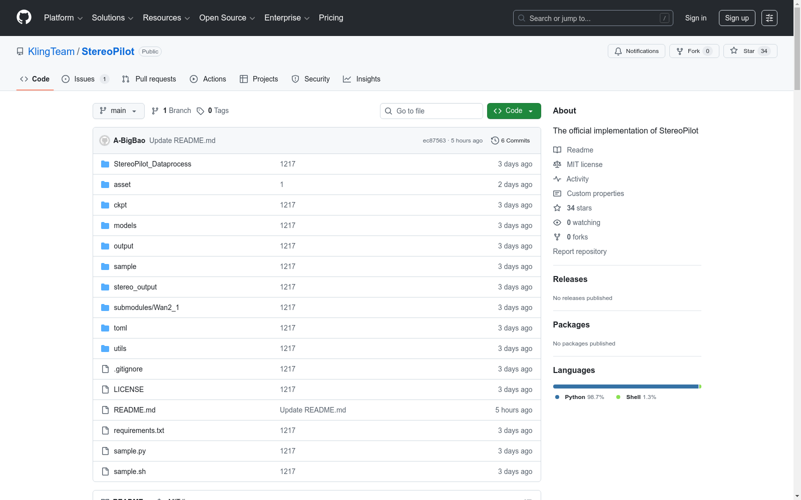801x500 pixels.
Task: Click the pulse icon beside Activity
Action: click(557, 179)
